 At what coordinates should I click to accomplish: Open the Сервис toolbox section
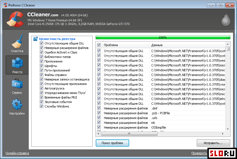tap(17, 86)
